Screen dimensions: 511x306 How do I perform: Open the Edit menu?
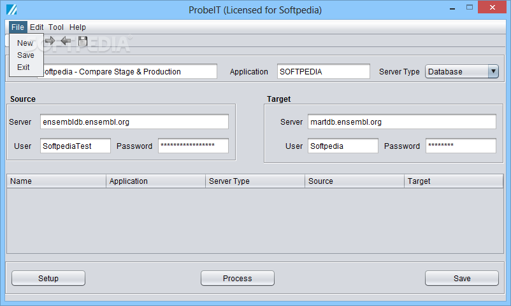coord(36,27)
